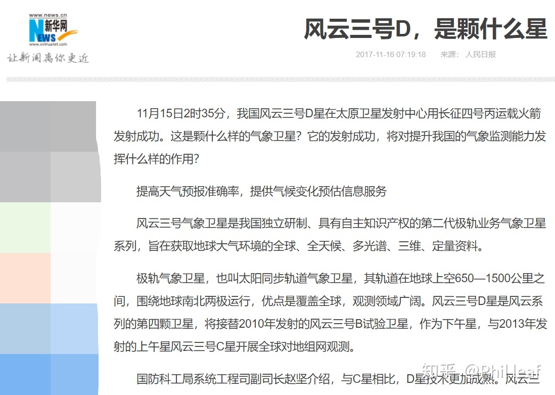Viewport: 555px width, 395px height.
Task: Click the striped divider below the header
Action: 281,79
